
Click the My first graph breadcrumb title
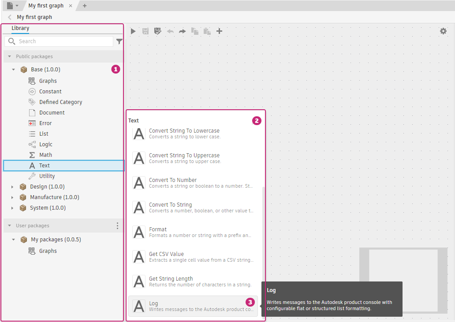tap(34, 17)
